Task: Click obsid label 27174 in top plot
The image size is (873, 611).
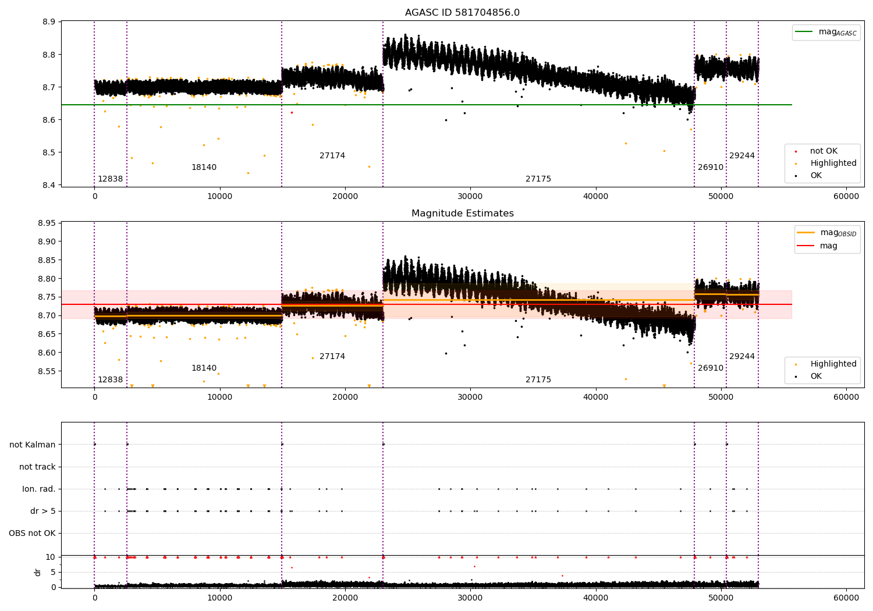Action: coord(332,156)
